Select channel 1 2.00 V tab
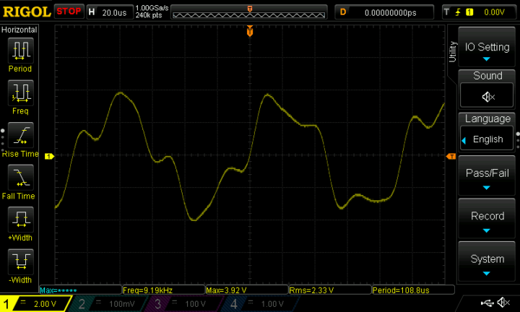 (35, 304)
